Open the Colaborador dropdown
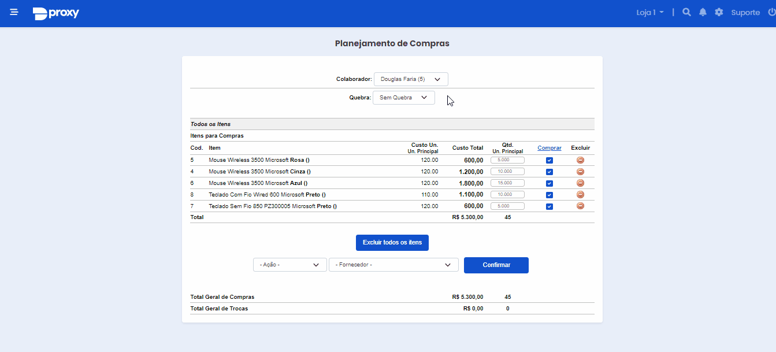Image resolution: width=776 pixels, height=352 pixels. tap(411, 79)
